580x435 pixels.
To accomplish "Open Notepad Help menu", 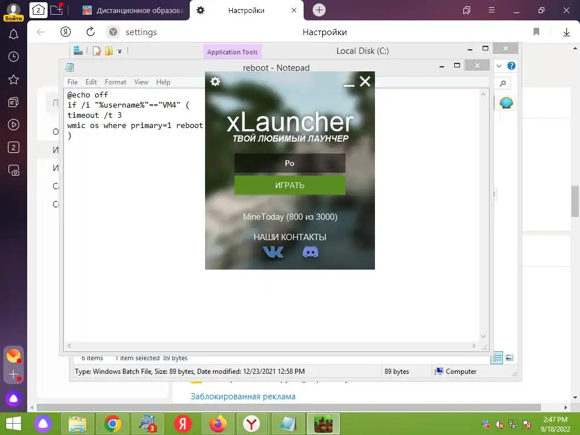I will pos(163,82).
